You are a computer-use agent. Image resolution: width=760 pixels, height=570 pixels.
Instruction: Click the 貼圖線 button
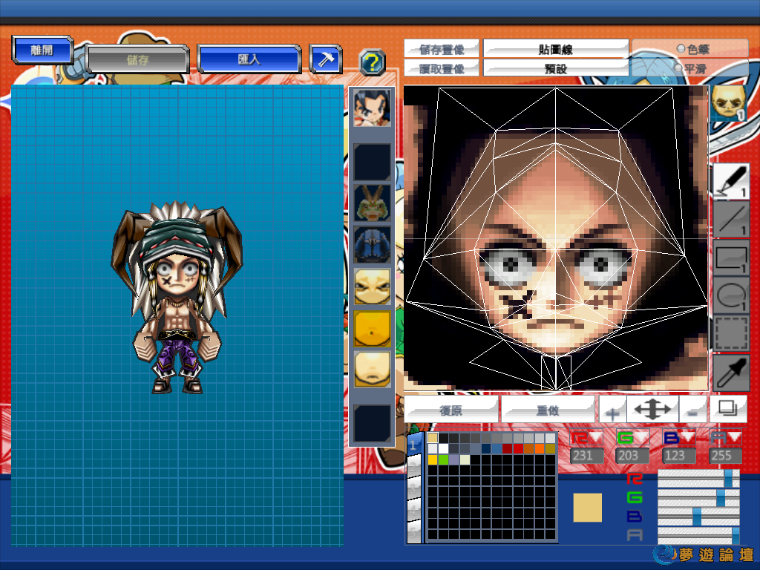click(x=556, y=50)
